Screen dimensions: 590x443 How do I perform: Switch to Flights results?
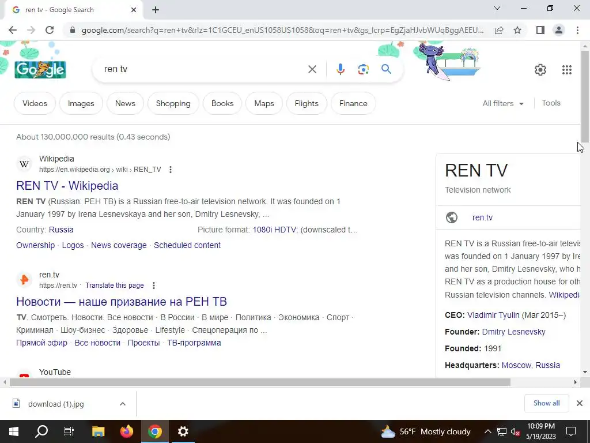(307, 103)
